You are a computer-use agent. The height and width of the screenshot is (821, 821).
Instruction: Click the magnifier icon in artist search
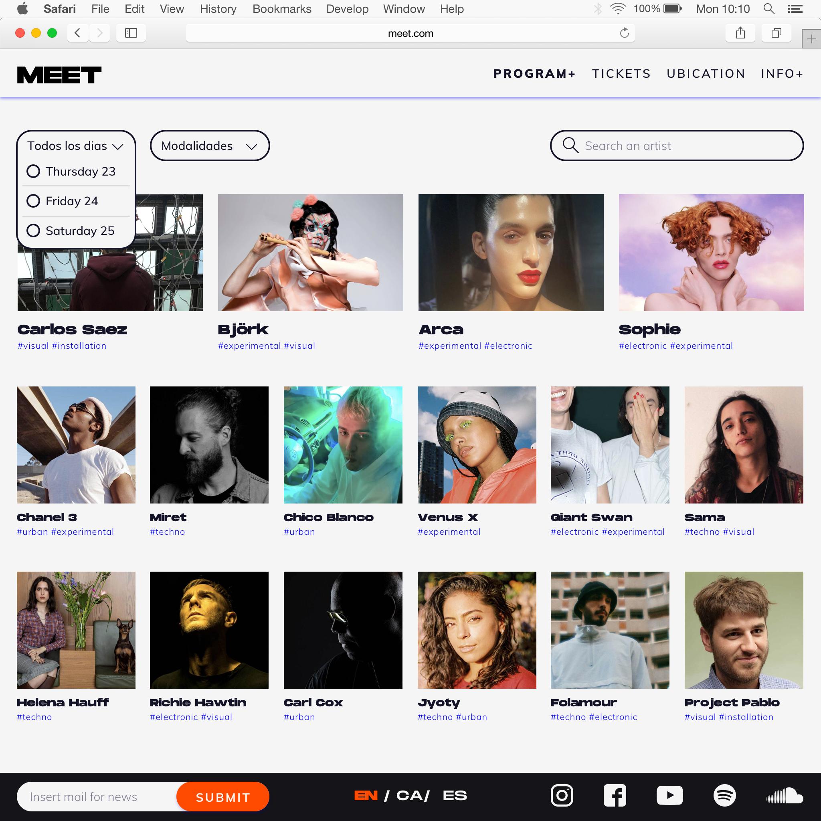point(570,146)
